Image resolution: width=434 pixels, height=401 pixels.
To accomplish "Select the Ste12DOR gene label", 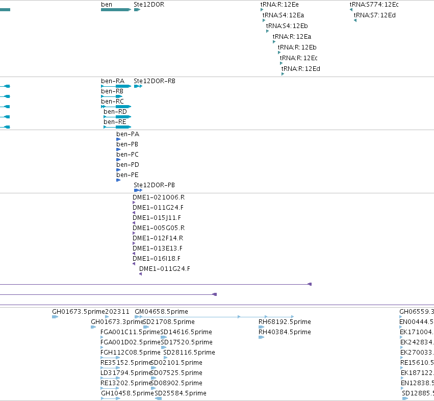I will point(149,5).
